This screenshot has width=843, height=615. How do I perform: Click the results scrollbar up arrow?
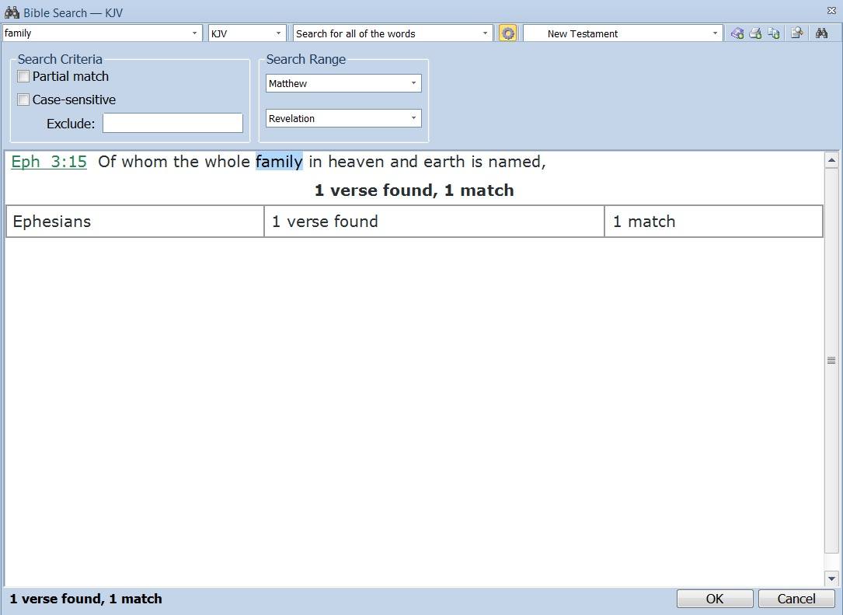tap(831, 160)
